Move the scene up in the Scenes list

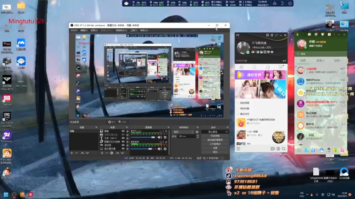[83, 153]
